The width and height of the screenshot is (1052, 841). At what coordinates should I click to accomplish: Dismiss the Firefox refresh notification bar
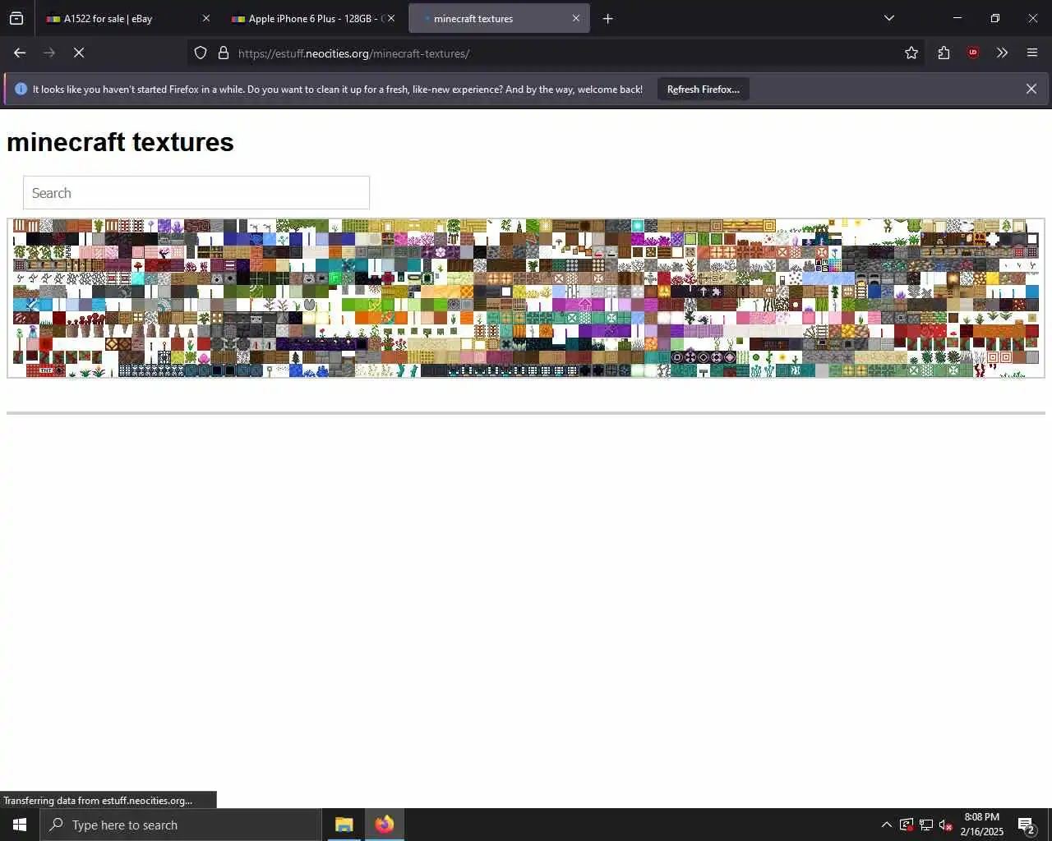point(1031,89)
